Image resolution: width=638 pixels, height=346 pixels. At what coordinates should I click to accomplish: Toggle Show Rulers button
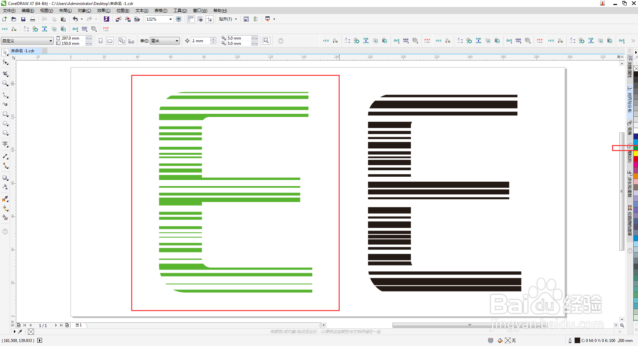(x=191, y=19)
